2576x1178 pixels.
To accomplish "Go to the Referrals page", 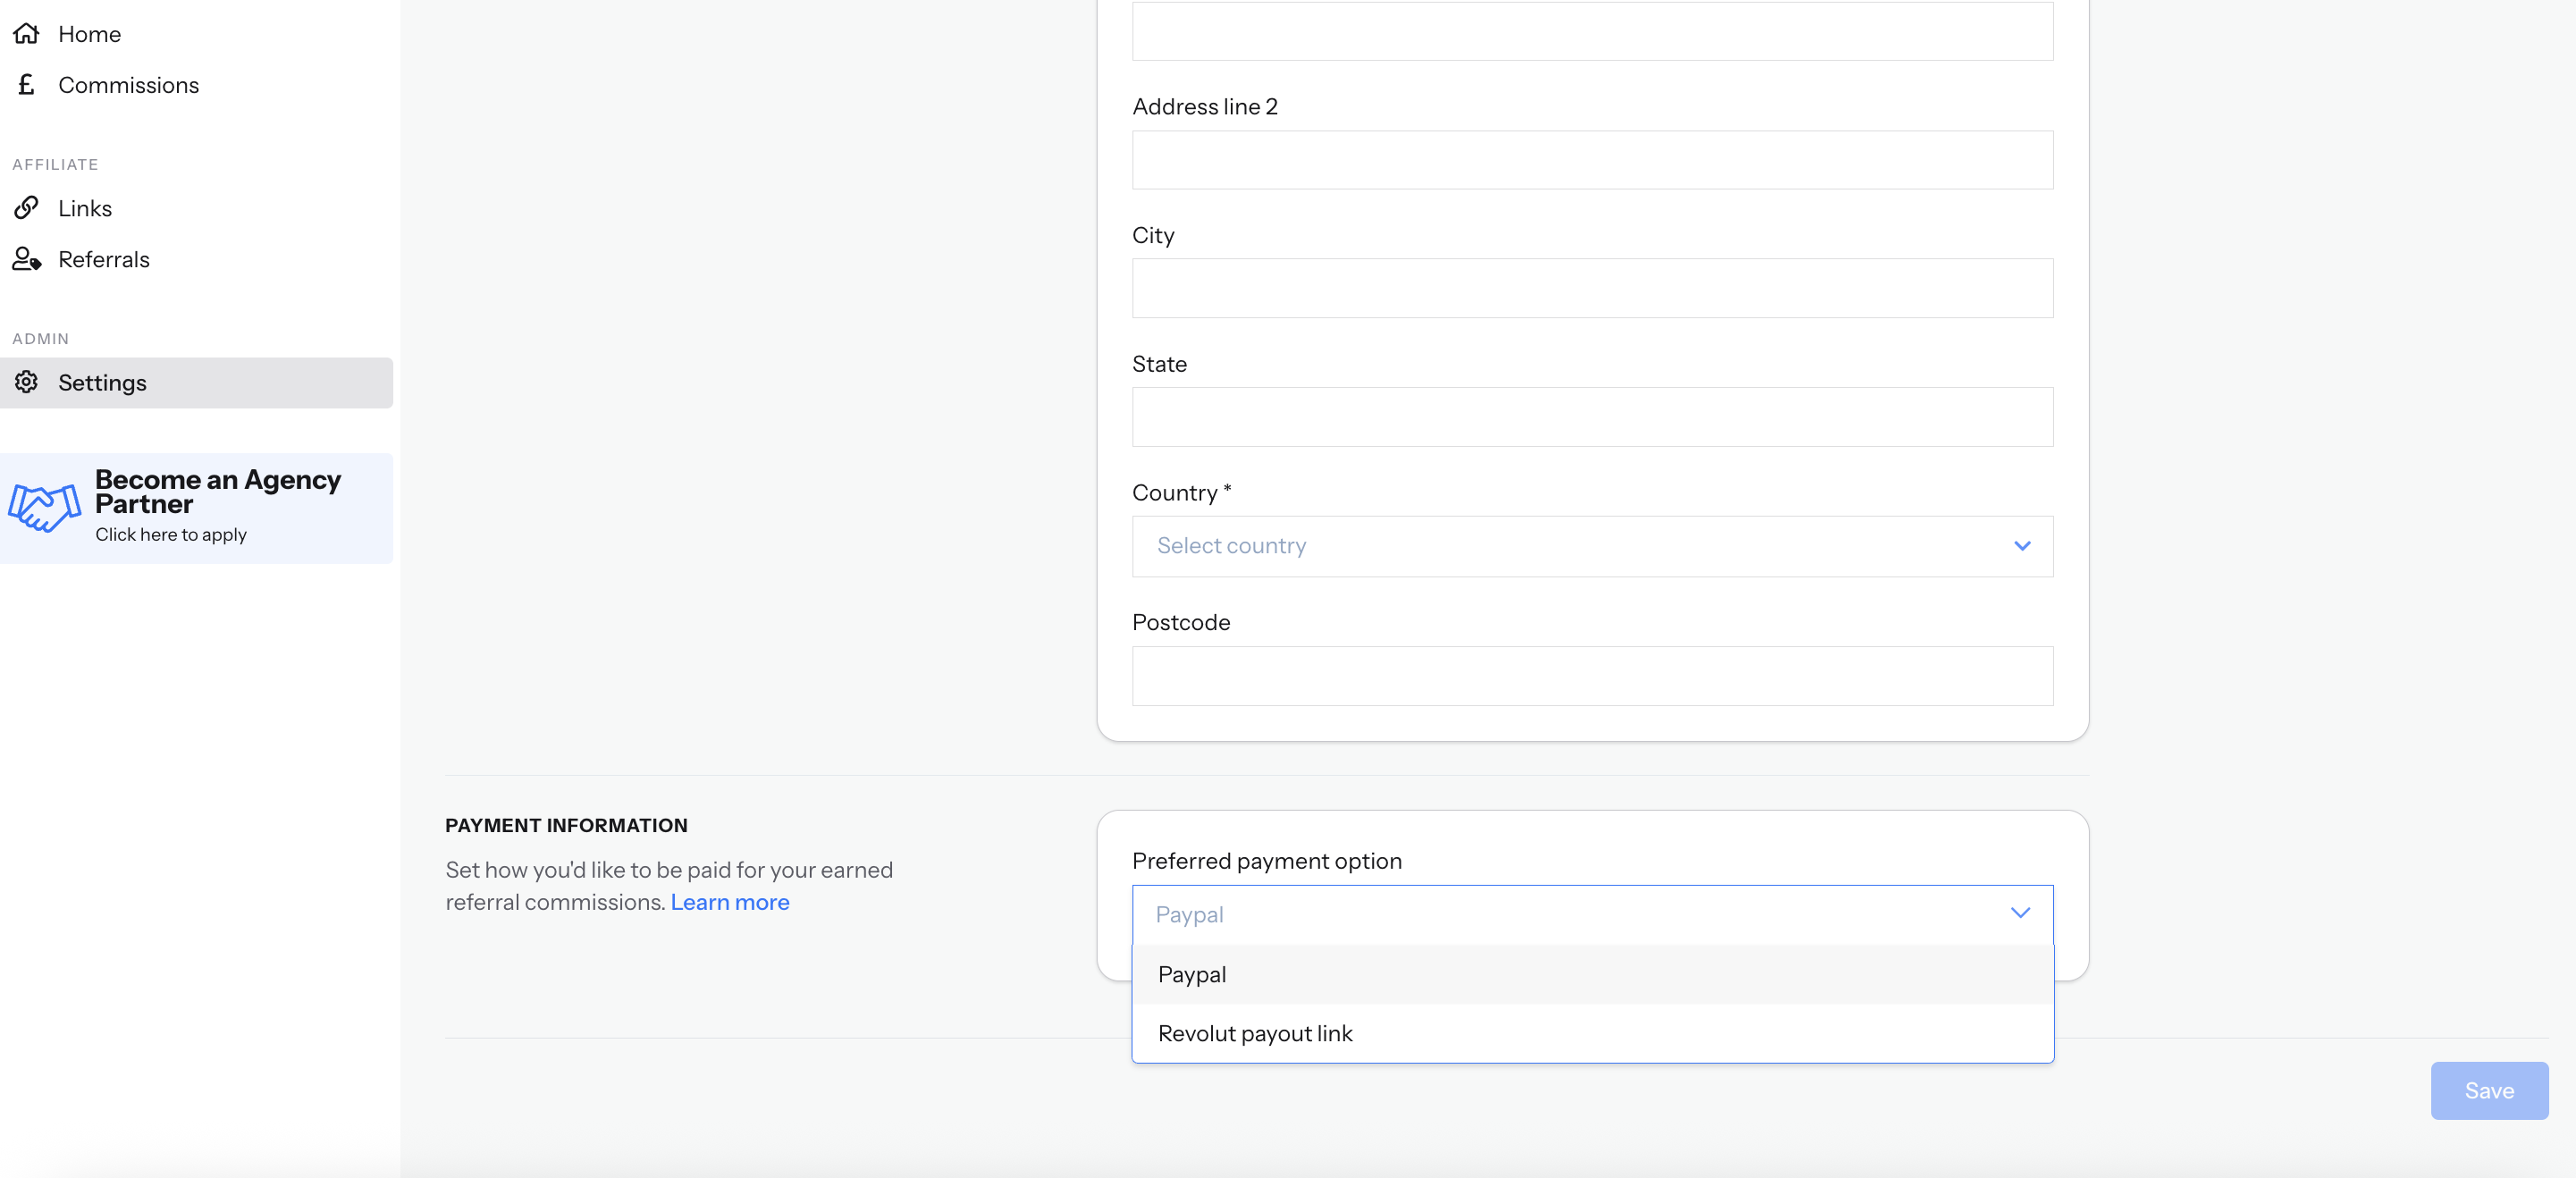I will [x=104, y=260].
